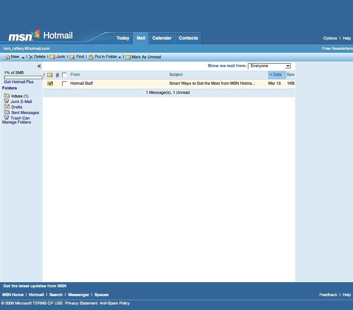Viewport: 353px width, 310px height.
Task: Expand the Put in Folder dropdown arrow
Action: (x=119, y=58)
